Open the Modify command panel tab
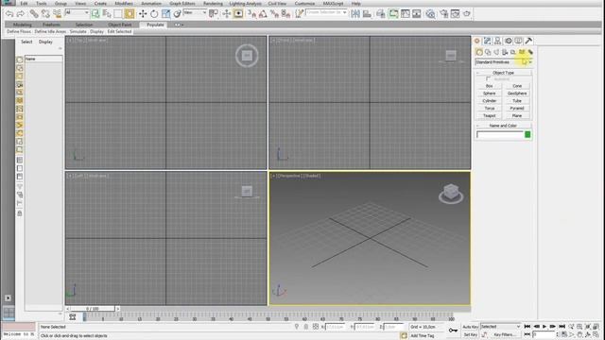Image resolution: width=605 pixels, height=340 pixels. click(x=488, y=41)
